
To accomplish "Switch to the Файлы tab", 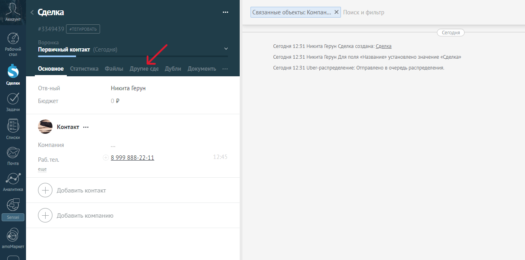I will pyautogui.click(x=114, y=69).
